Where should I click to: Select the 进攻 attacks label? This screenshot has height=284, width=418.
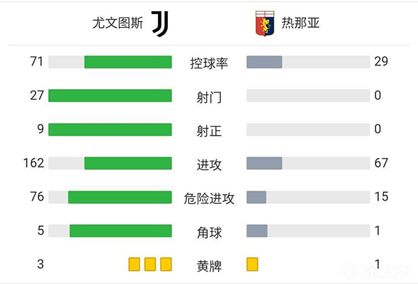click(209, 164)
